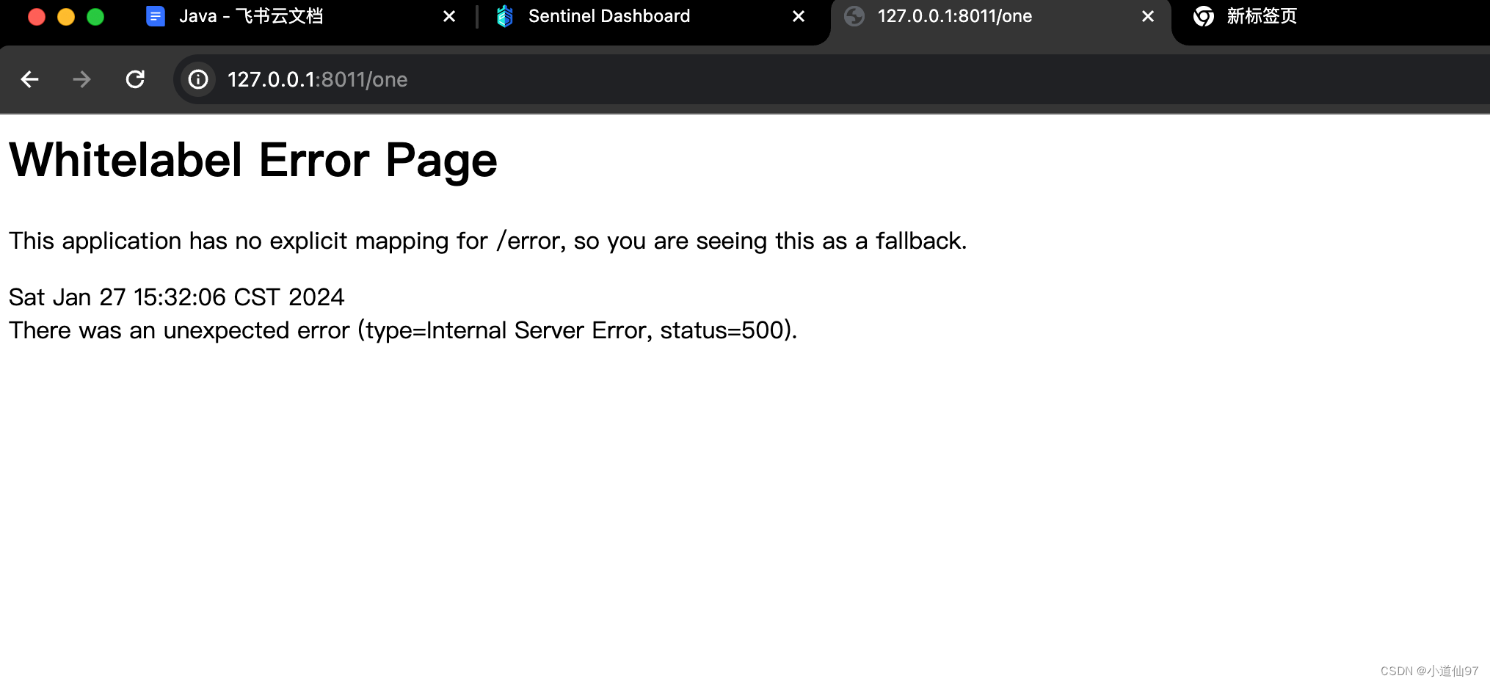Maximize the window with the green button
The width and height of the screenshot is (1490, 684).
tap(95, 17)
